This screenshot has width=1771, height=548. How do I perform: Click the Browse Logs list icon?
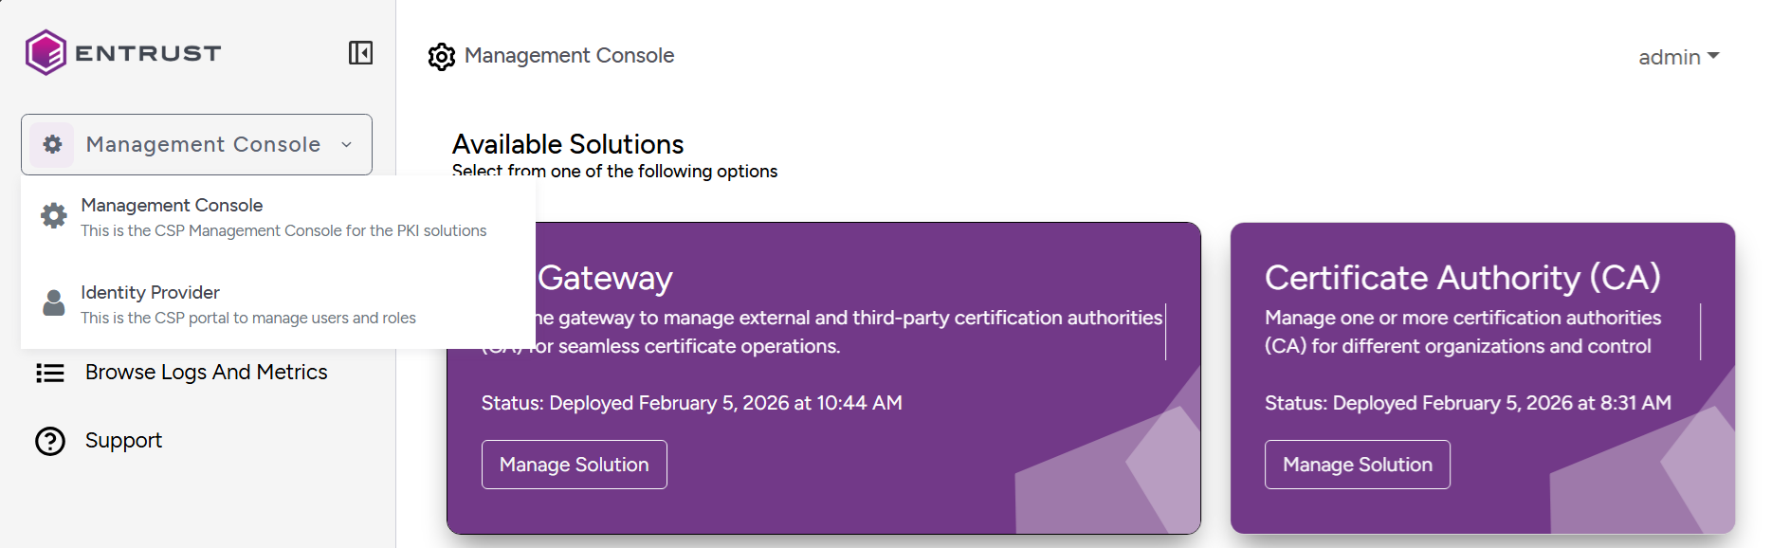pyautogui.click(x=50, y=373)
